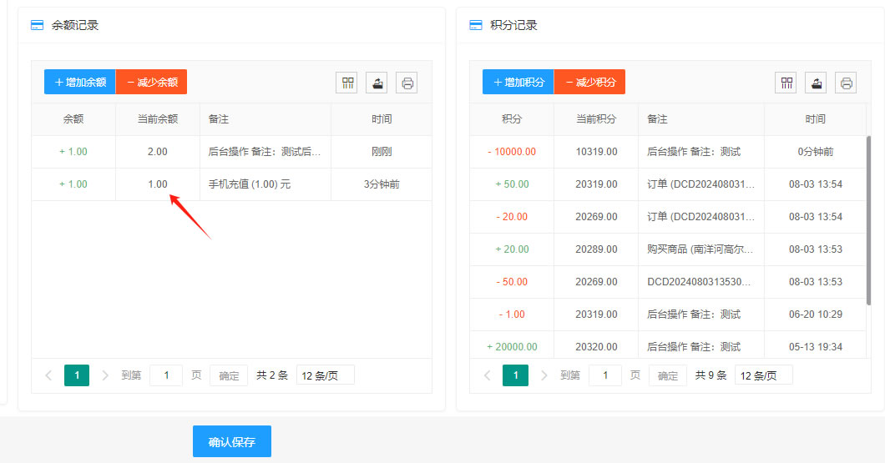Image resolution: width=885 pixels, height=463 pixels.
Task: Click the 增加余额 button
Action: pyautogui.click(x=79, y=82)
